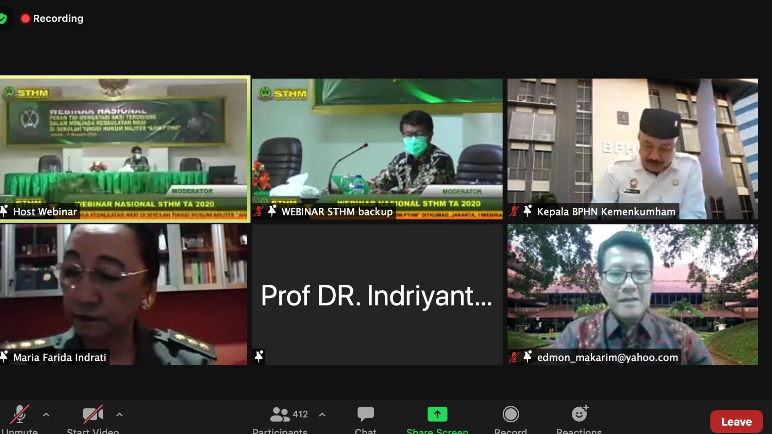Click muted mic icon on edmon_makarim tile
The width and height of the screenshot is (772, 434).
click(514, 357)
